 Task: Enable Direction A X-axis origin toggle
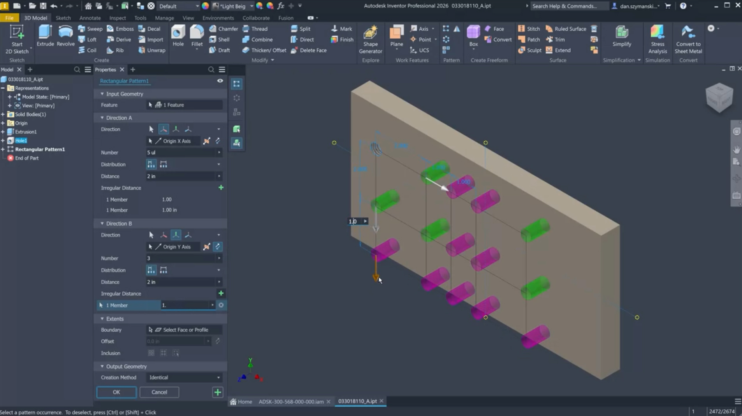pos(164,129)
